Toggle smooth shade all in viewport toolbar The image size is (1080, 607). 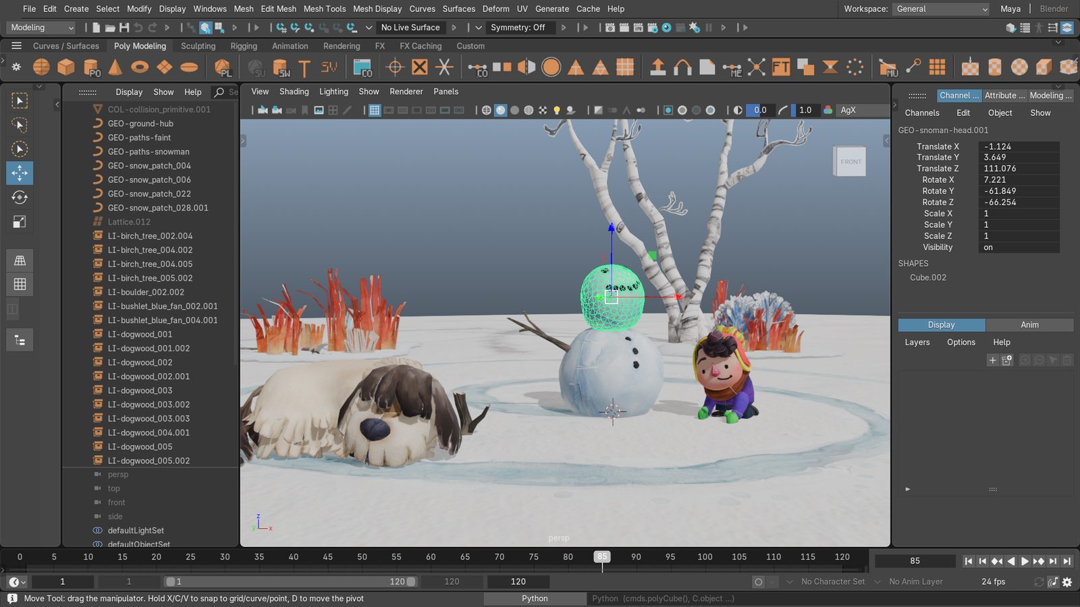[x=500, y=110]
